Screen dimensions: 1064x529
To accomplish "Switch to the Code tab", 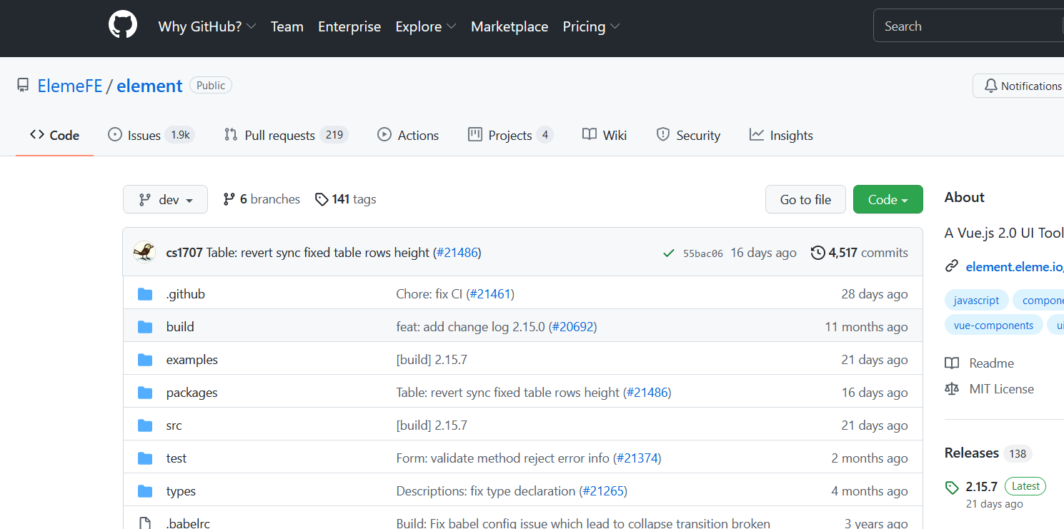I will coord(54,135).
